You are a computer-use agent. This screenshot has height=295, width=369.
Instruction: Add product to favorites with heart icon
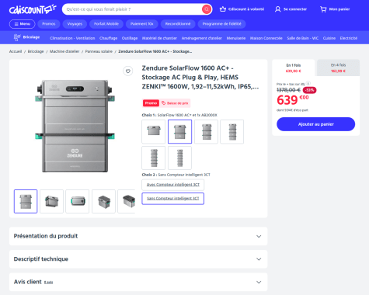128,71
